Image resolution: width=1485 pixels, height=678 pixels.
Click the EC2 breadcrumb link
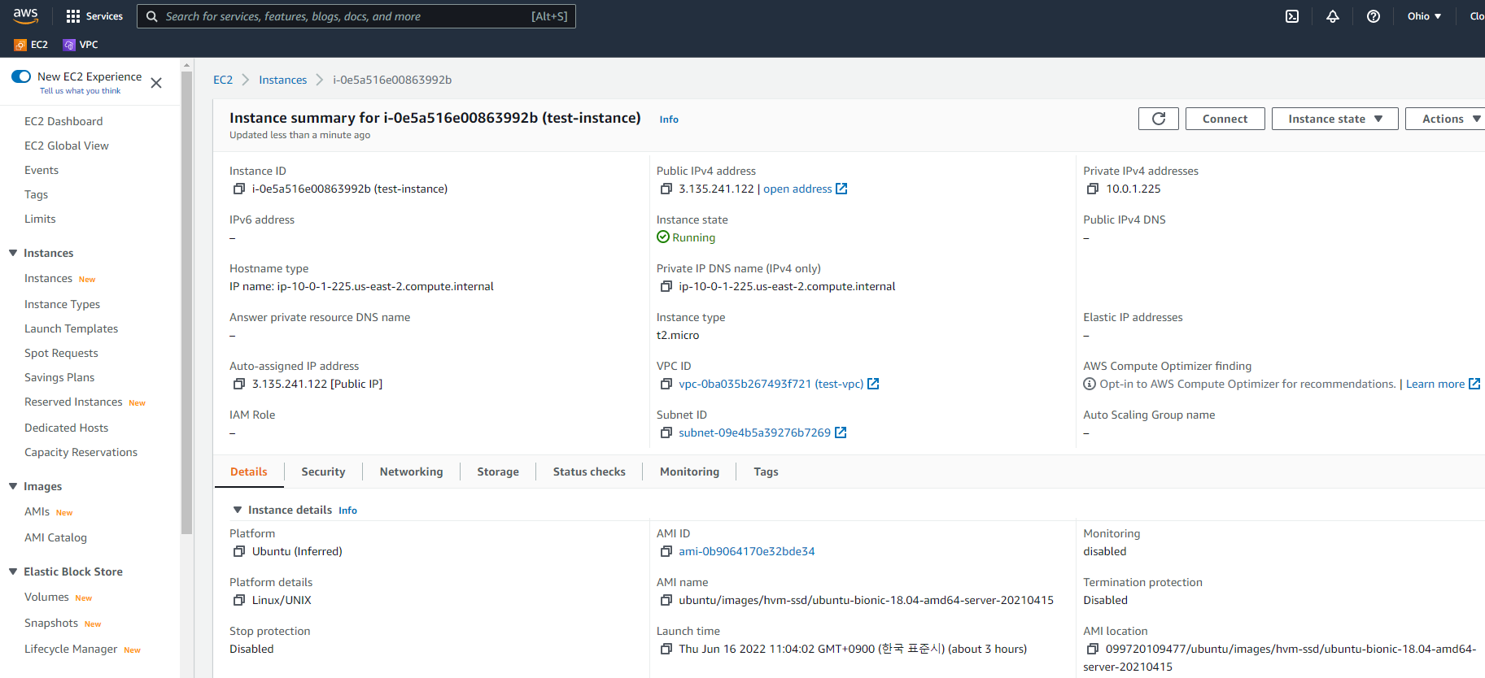[x=223, y=80]
